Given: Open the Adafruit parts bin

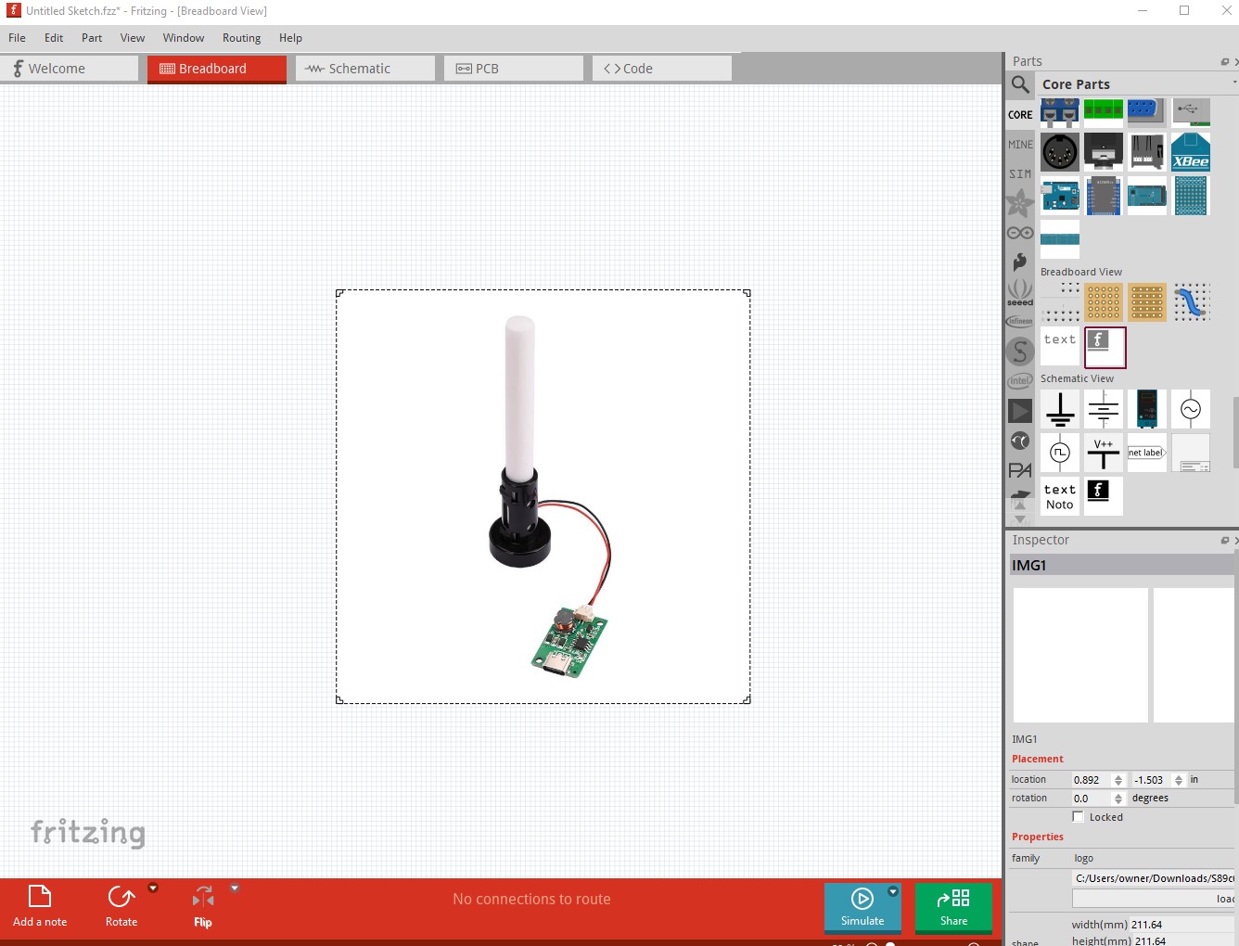Looking at the screenshot, I should [1020, 203].
